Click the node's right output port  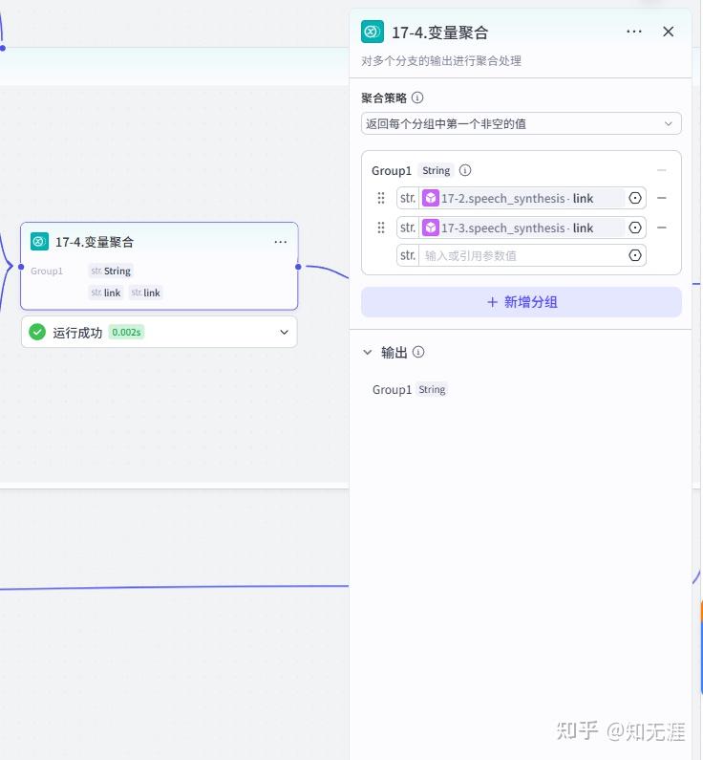coord(298,267)
